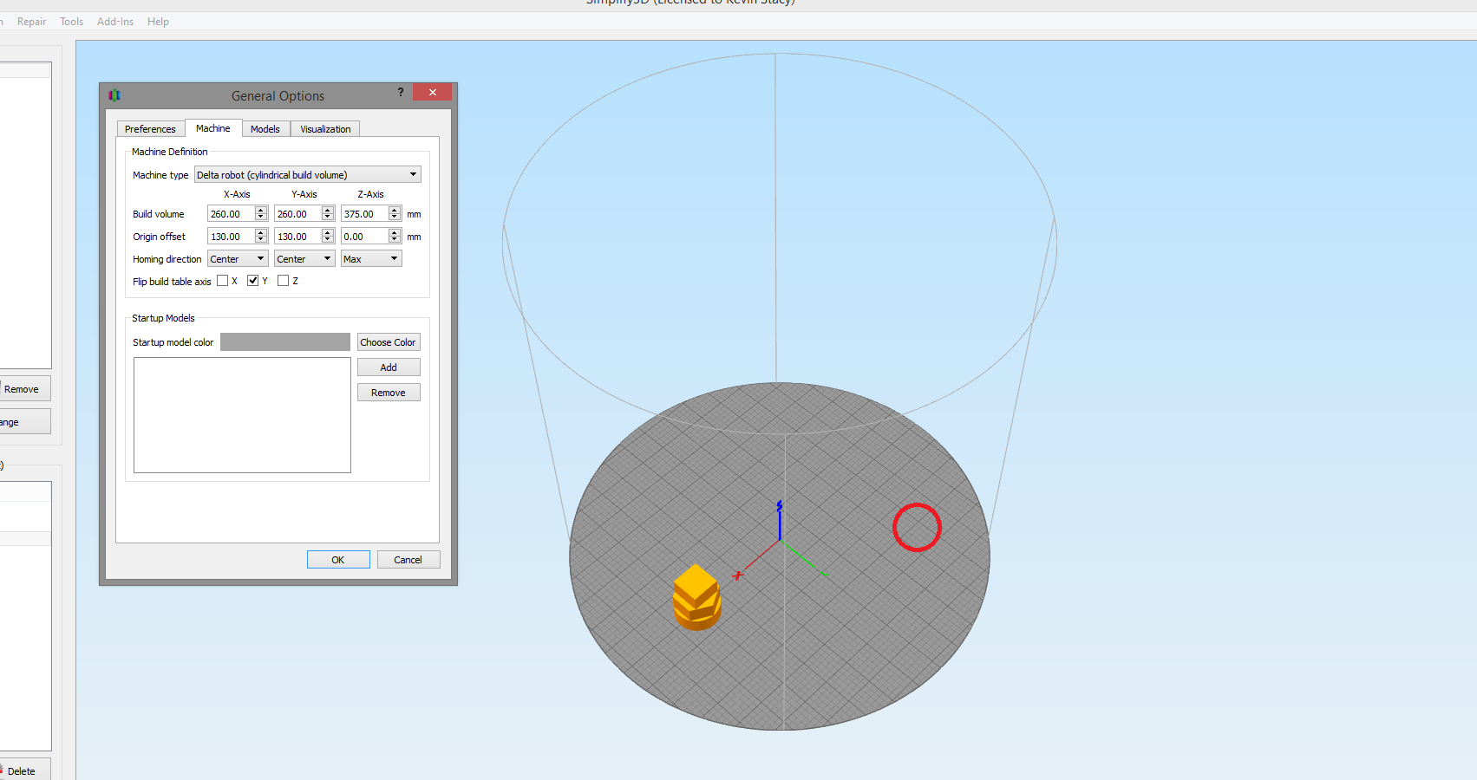Expand X-axis homing direction dropdown
The width and height of the screenshot is (1477, 780).
point(237,259)
